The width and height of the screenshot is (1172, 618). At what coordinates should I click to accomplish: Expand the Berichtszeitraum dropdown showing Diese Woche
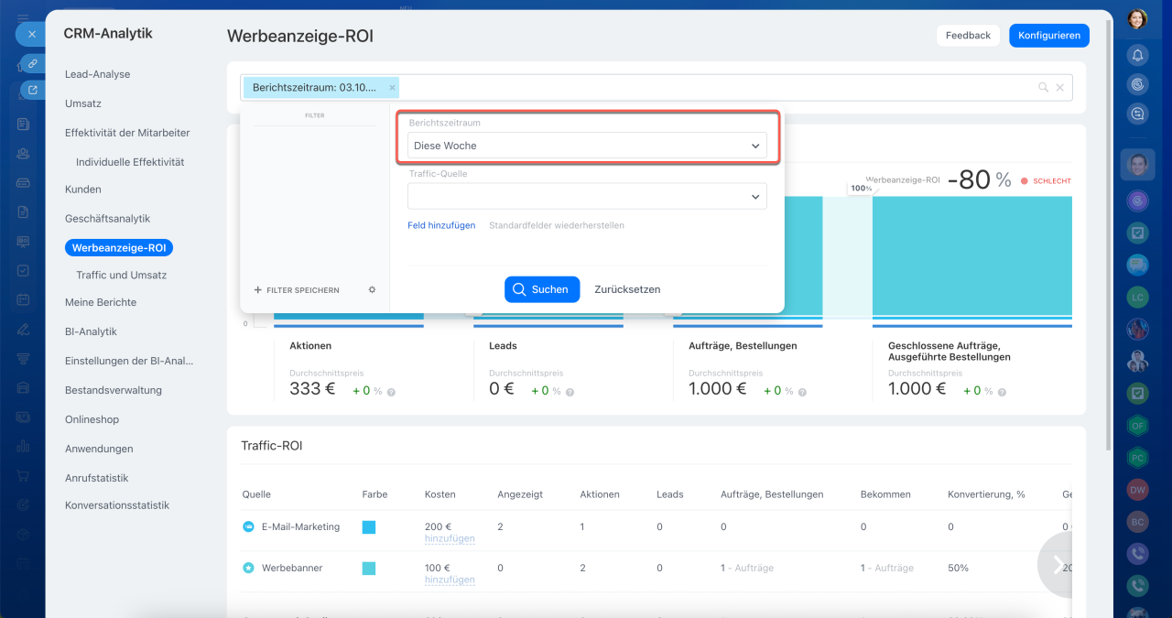(587, 146)
